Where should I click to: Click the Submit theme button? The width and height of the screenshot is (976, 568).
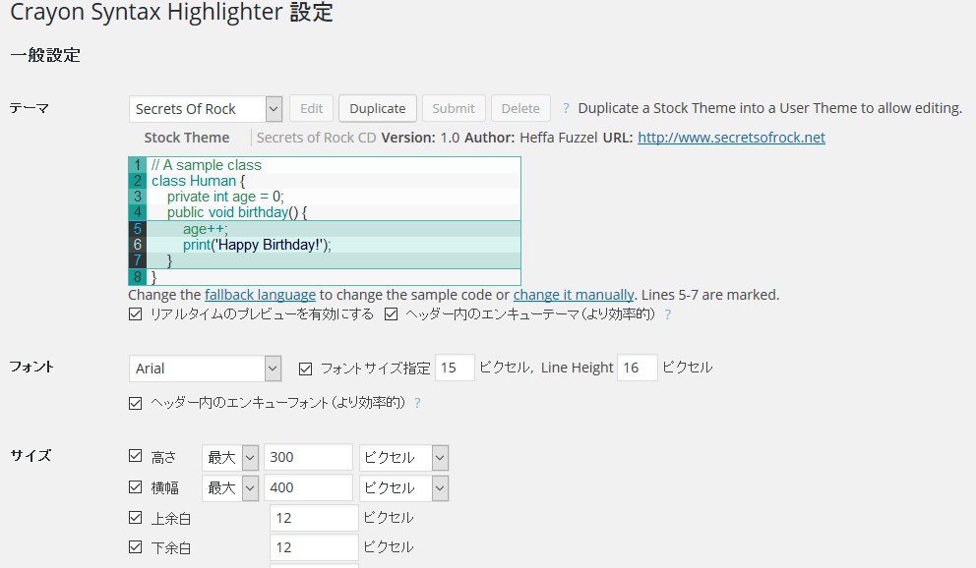tap(454, 109)
